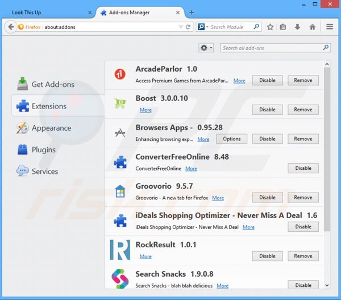Reload the page from the address bar

(188, 27)
